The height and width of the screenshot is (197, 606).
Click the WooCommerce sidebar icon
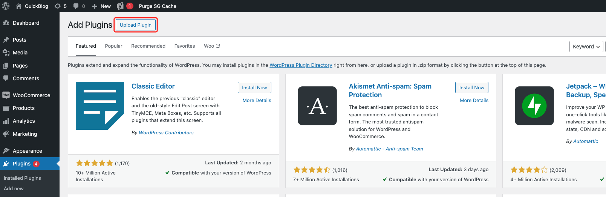pyautogui.click(x=6, y=95)
